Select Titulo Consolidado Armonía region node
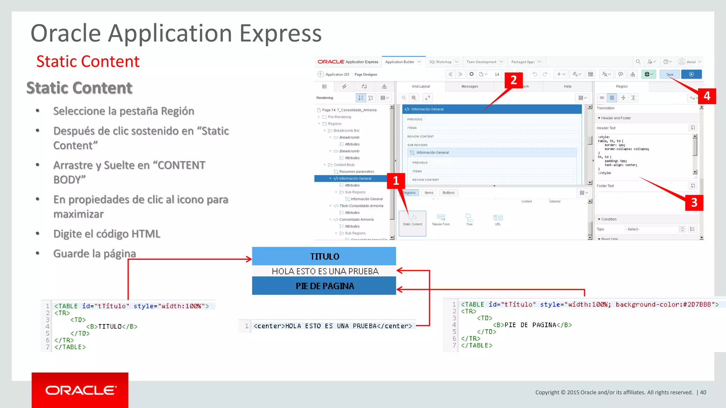Screen dimensions: 726x408 361,206
